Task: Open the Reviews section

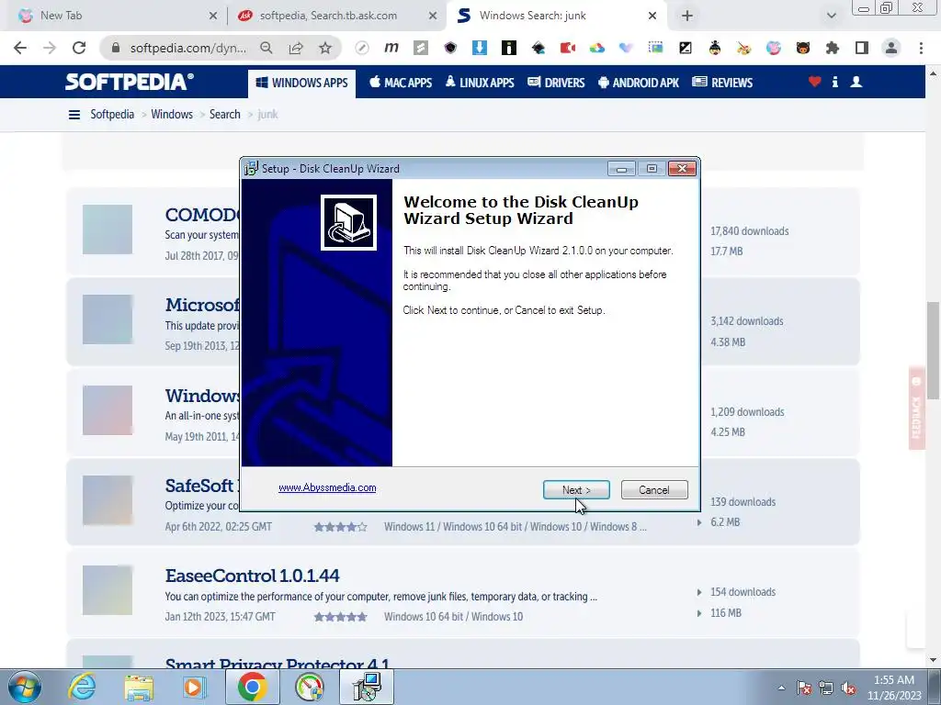Action: coord(722,83)
